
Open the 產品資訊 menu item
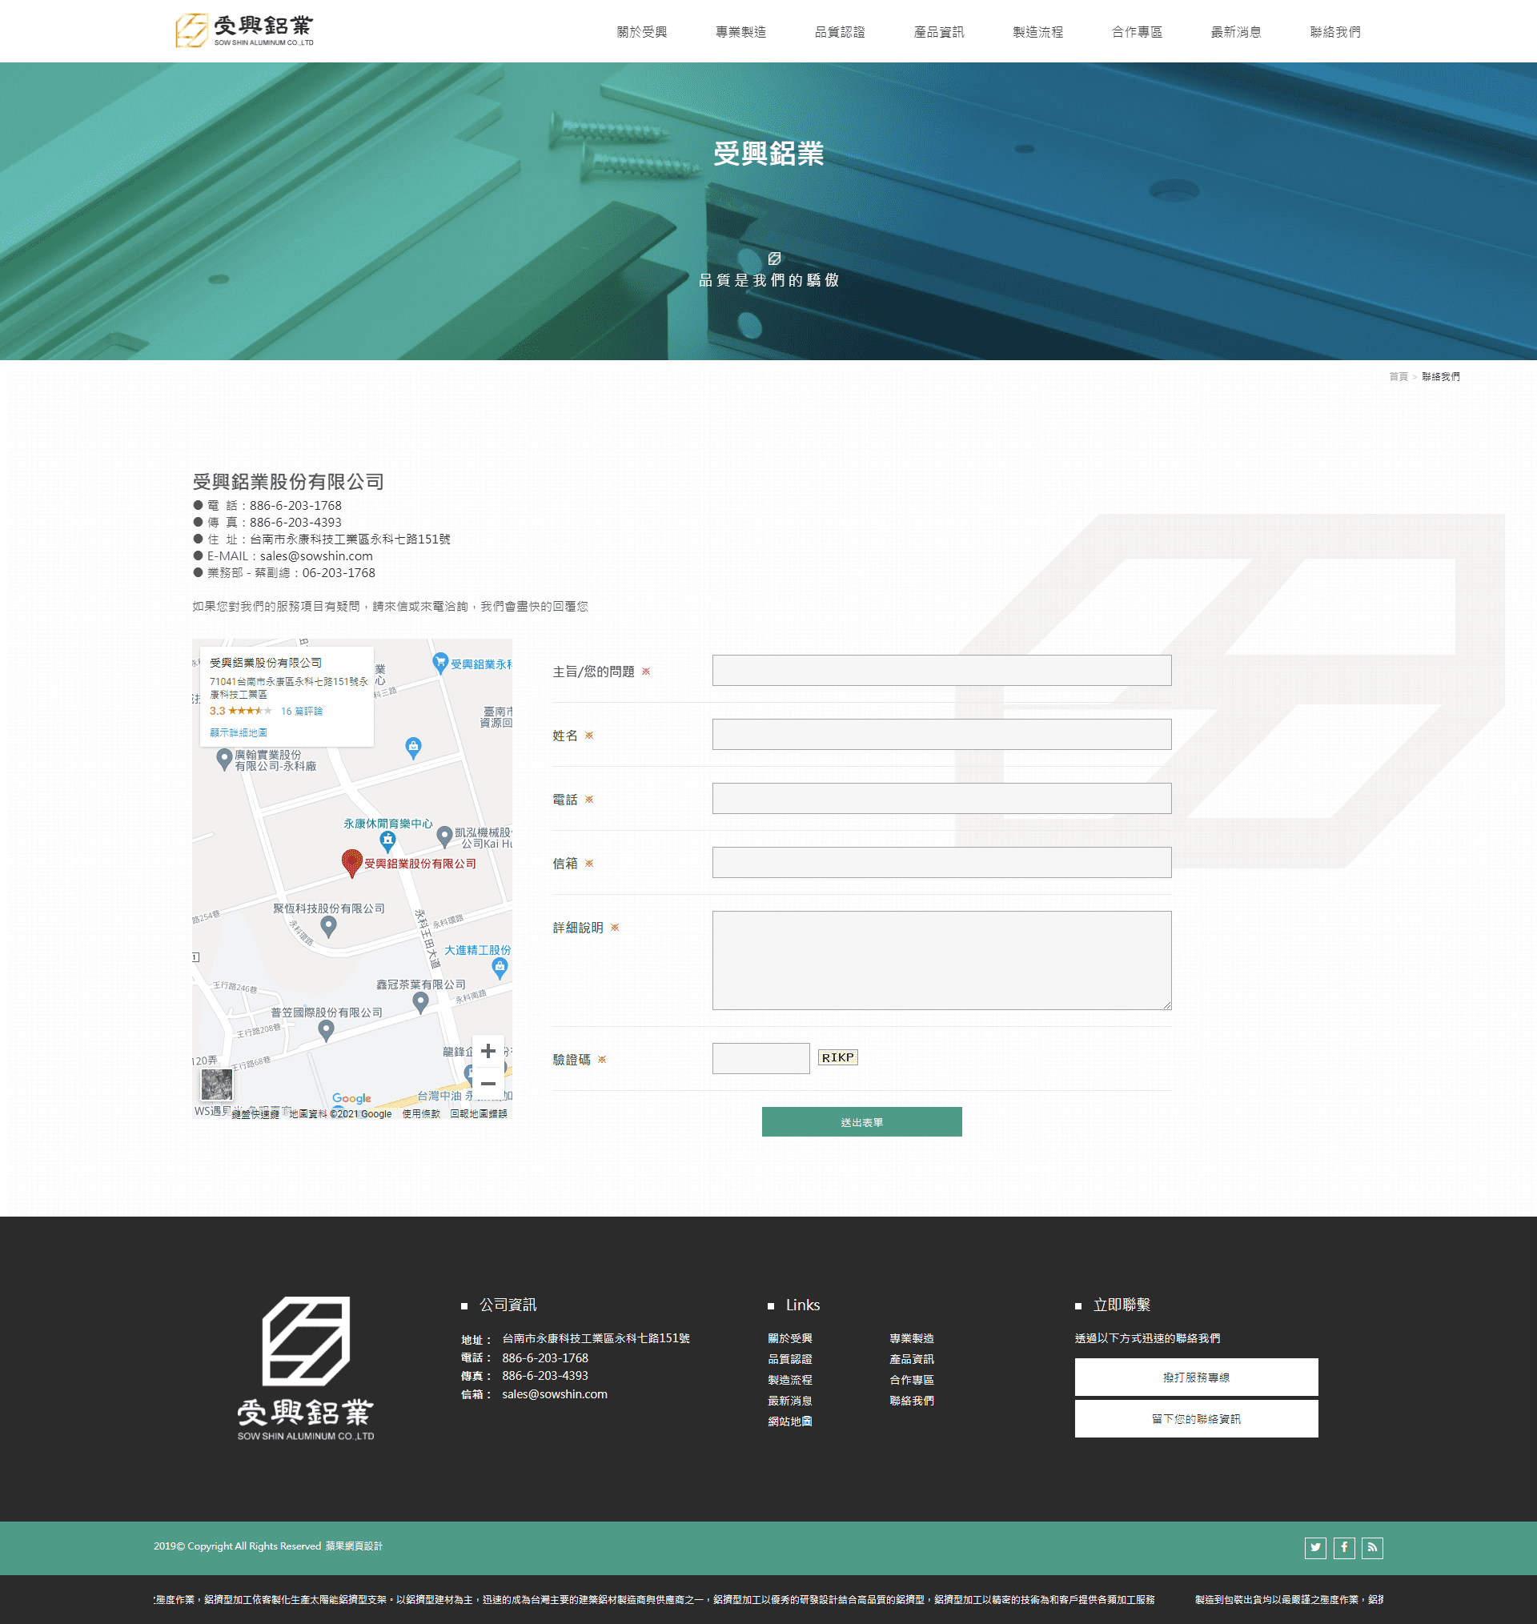939,32
